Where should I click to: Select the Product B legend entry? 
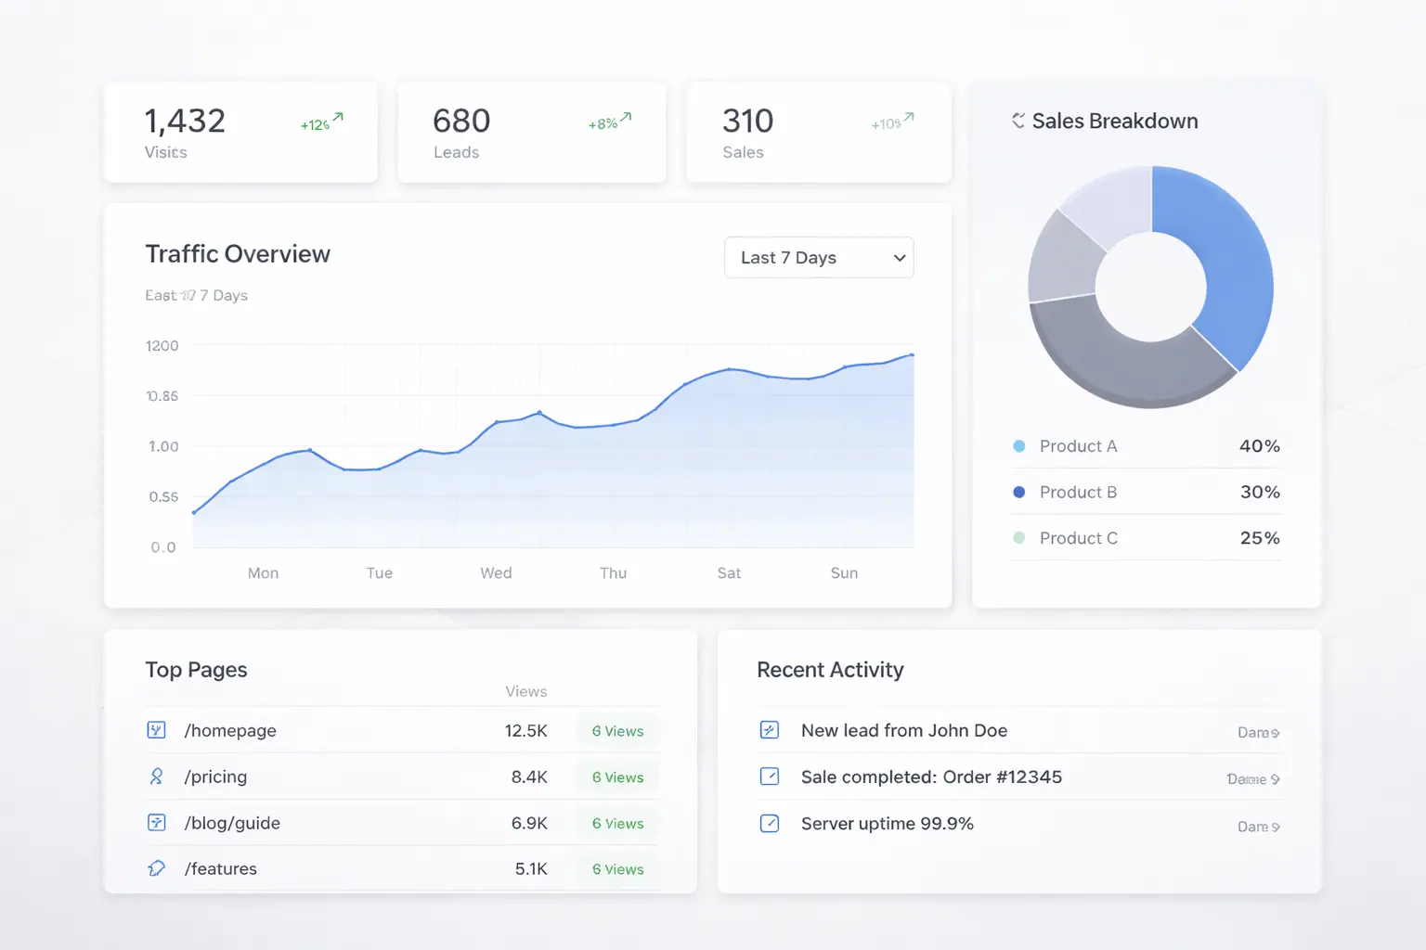click(1078, 493)
